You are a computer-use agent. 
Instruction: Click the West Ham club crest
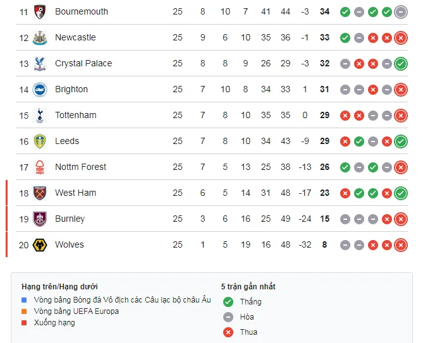pyautogui.click(x=40, y=193)
